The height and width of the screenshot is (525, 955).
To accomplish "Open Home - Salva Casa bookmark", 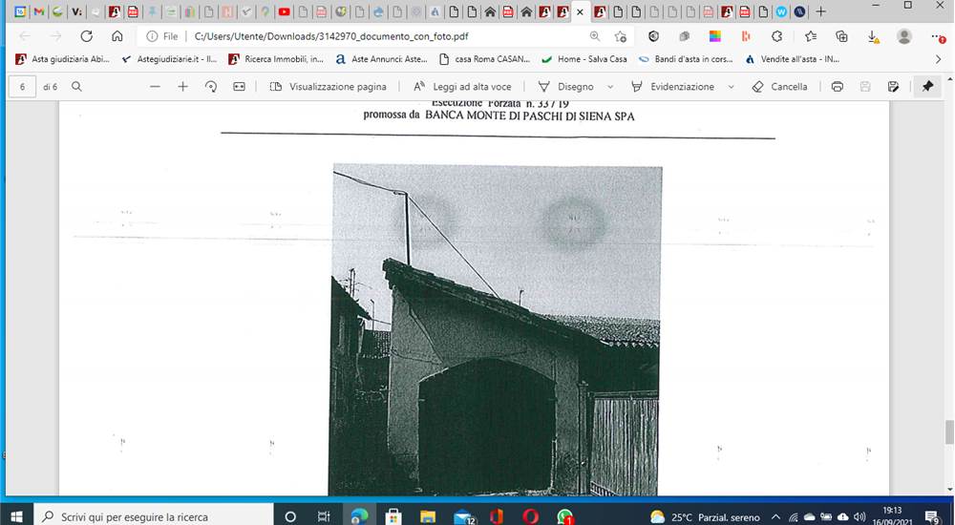I will (584, 59).
